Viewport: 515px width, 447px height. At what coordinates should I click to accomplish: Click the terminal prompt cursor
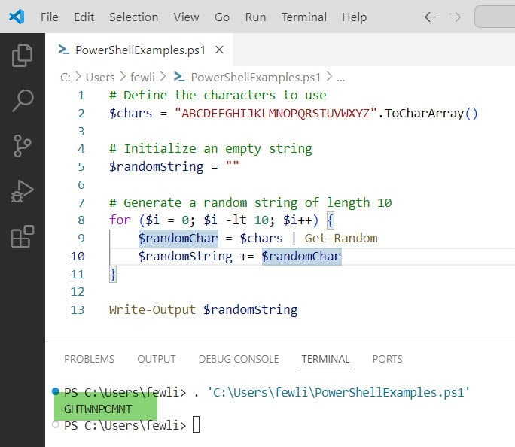tap(196, 424)
